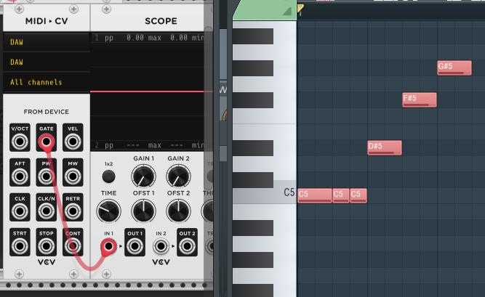Click the Scope OUT 2 jack

187,247
